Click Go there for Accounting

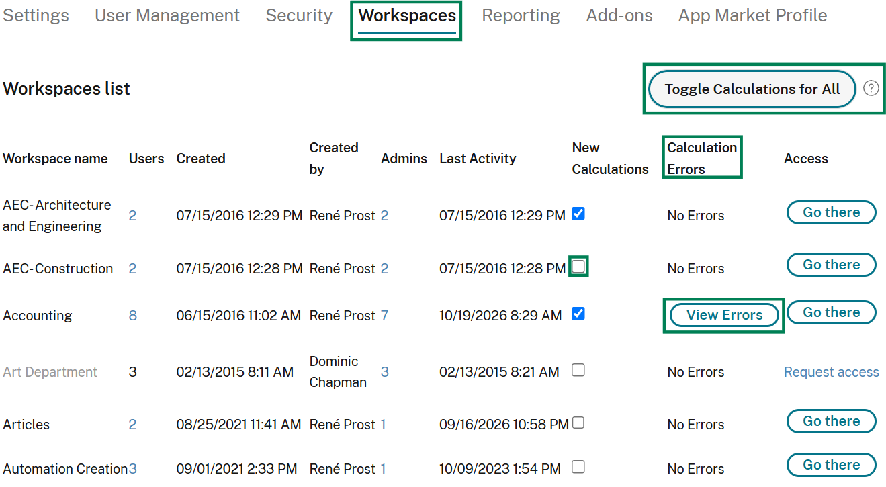pyautogui.click(x=832, y=312)
